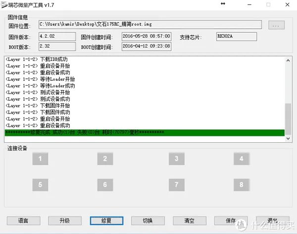Viewport: 297px width, 234px height.
Task: Click the log scrollbar up arrow
Action: coord(288,60)
